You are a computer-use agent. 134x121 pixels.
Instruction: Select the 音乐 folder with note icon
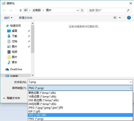click(14, 62)
